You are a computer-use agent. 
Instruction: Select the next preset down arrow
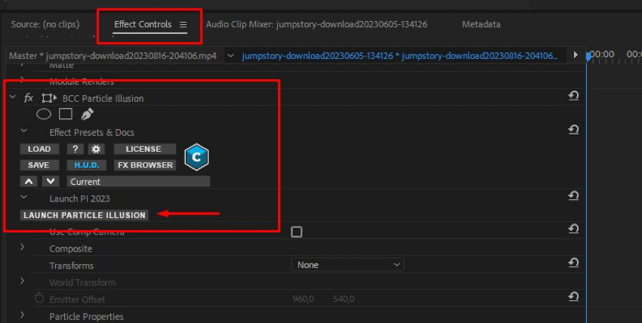[x=51, y=181]
